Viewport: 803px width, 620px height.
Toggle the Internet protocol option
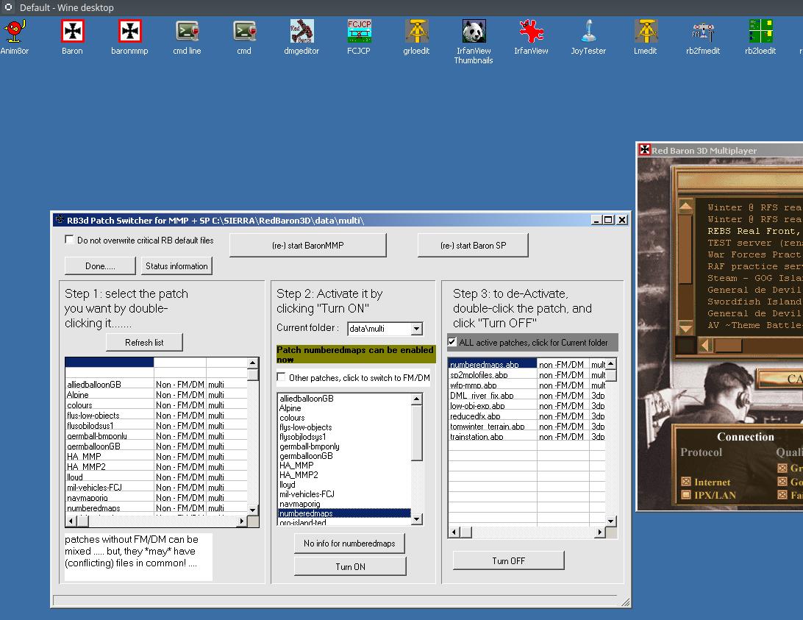tap(686, 482)
